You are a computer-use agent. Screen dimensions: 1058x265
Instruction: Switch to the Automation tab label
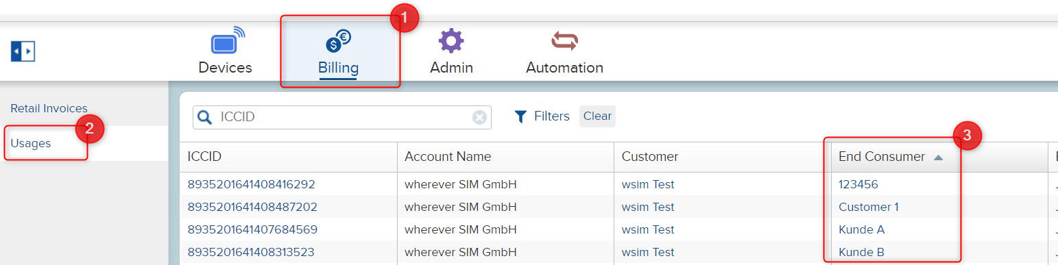pyautogui.click(x=564, y=68)
